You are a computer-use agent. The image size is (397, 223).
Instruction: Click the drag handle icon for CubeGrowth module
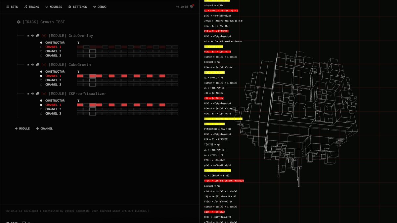click(x=28, y=65)
